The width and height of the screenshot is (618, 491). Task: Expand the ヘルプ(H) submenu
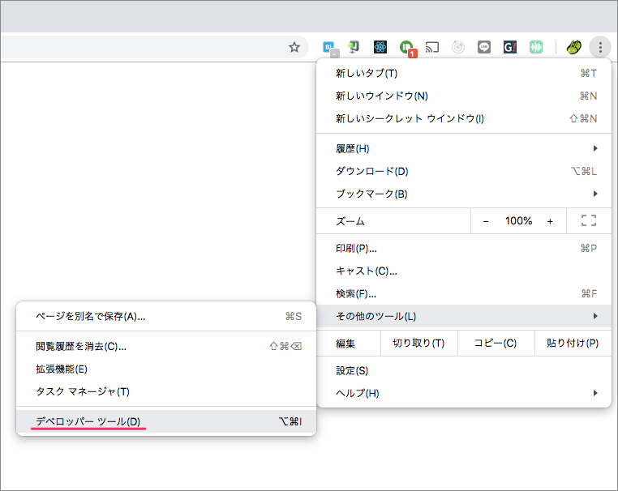pyautogui.click(x=464, y=393)
